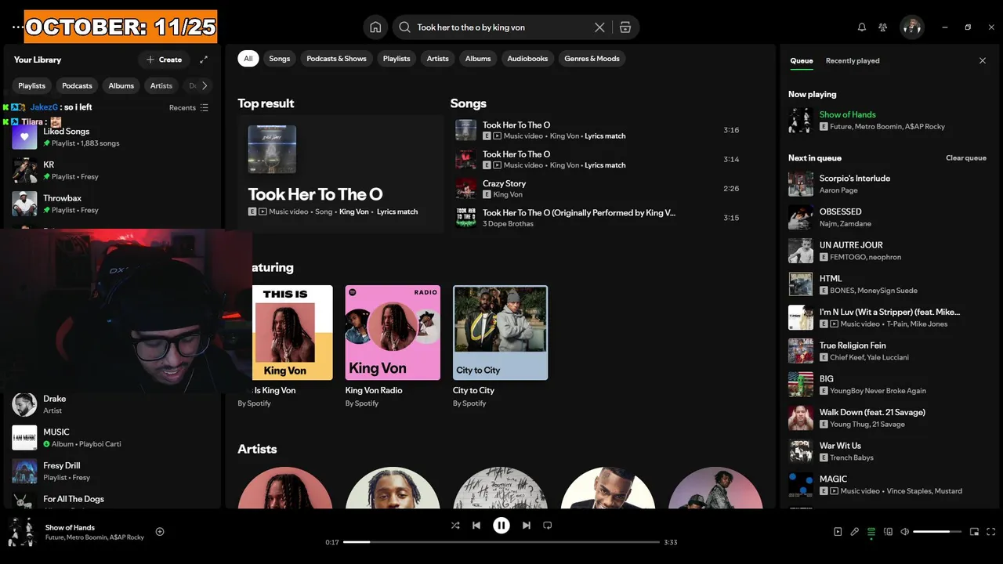Add Show of Hands to Liked Songs
The image size is (1003, 564).
pyautogui.click(x=160, y=532)
